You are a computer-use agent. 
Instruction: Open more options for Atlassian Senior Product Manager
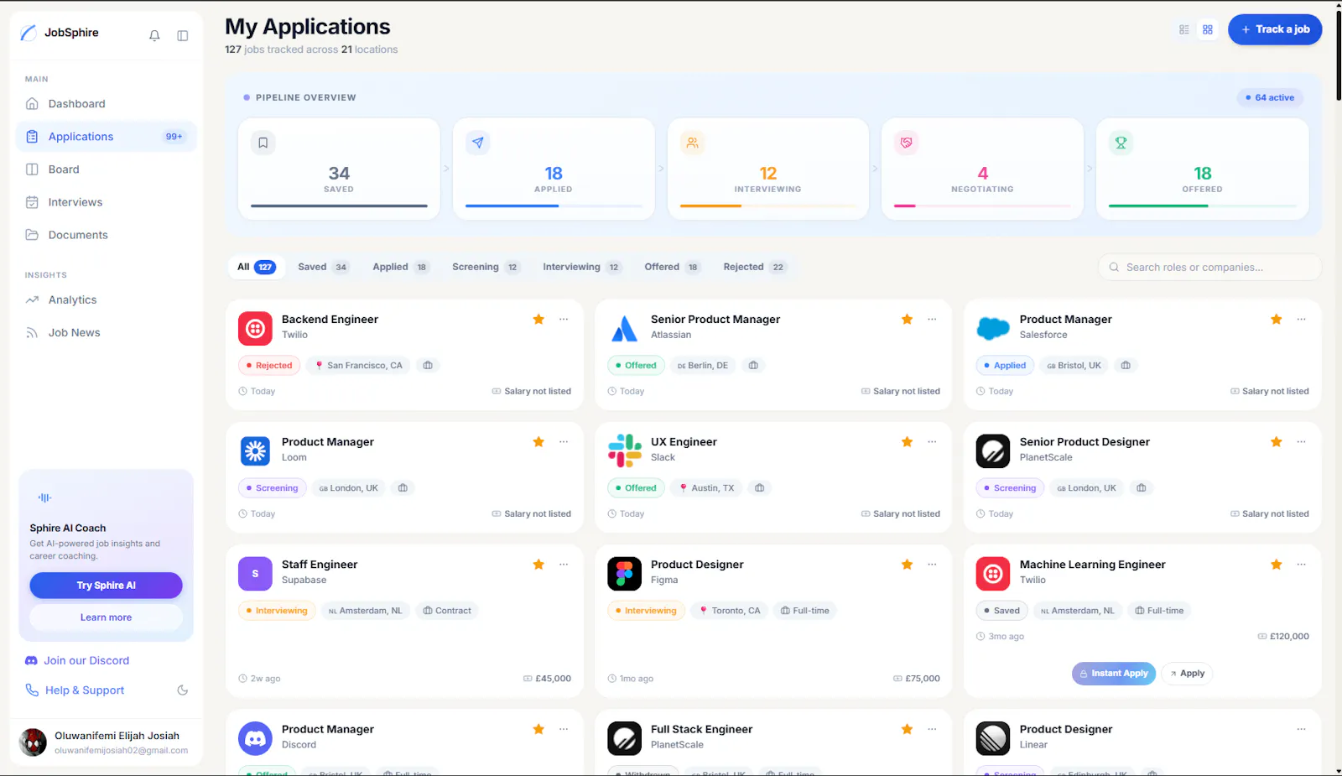point(932,320)
